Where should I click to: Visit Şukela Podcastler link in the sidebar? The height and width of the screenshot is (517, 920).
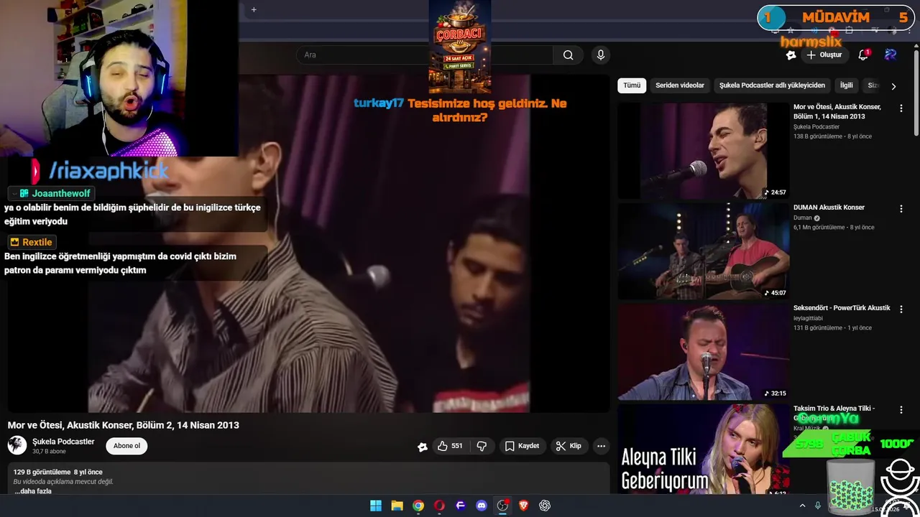(x=816, y=127)
